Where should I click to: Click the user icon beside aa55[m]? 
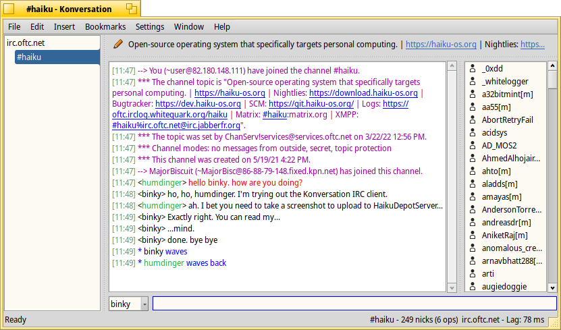pos(473,107)
